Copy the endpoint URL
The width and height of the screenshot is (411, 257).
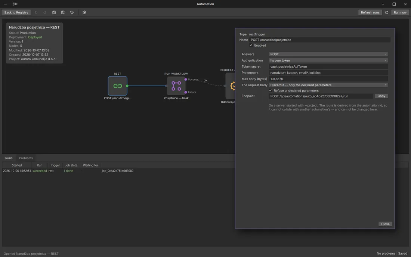coord(381,96)
